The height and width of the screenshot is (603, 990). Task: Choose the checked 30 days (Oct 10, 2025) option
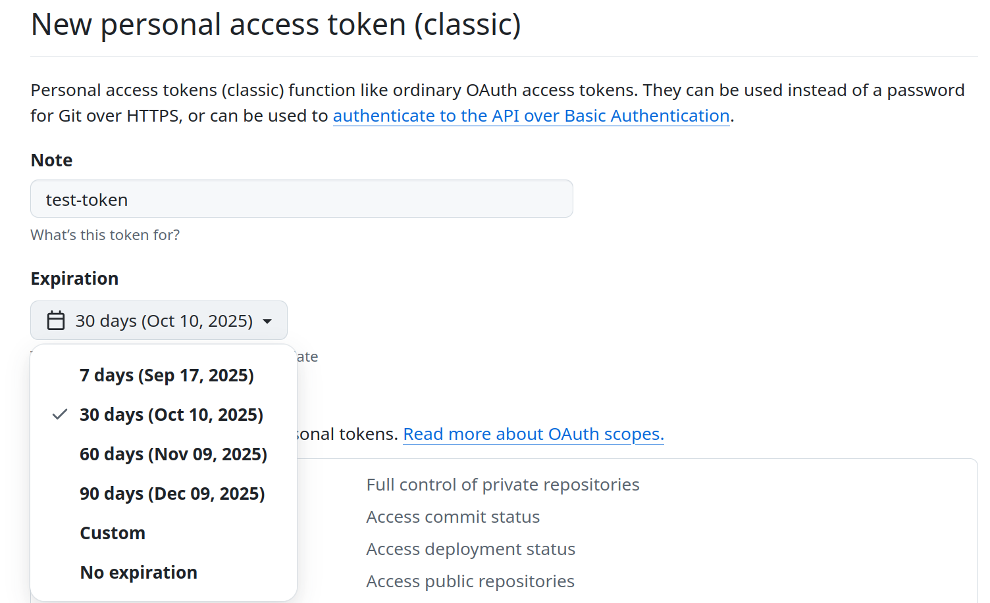(167, 415)
